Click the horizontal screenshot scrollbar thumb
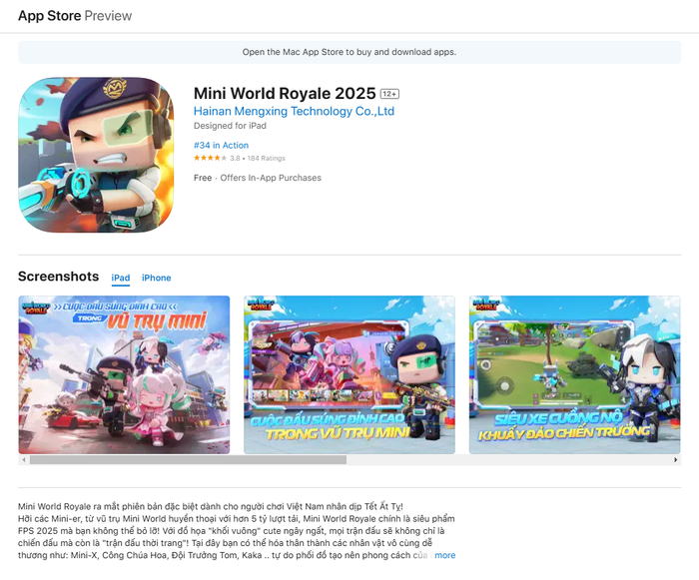 coord(188,459)
